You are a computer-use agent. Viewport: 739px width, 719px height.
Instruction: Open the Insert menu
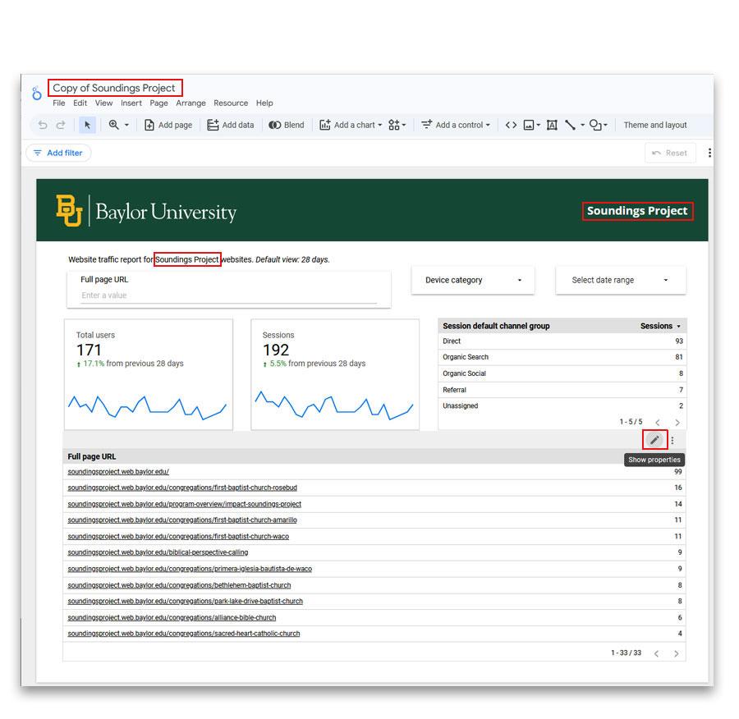point(131,103)
